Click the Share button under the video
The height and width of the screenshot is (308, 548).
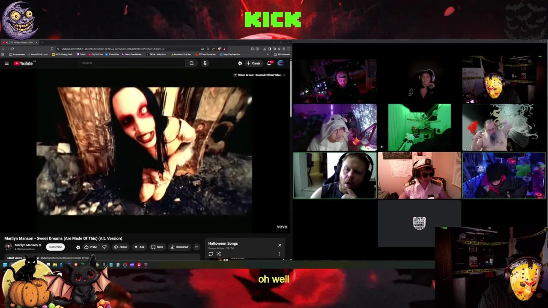pyautogui.click(x=120, y=247)
